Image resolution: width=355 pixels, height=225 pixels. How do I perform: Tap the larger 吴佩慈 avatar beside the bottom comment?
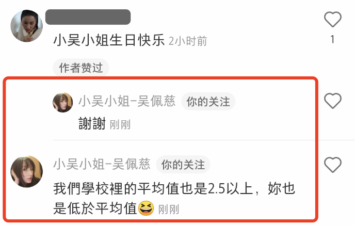(27, 171)
